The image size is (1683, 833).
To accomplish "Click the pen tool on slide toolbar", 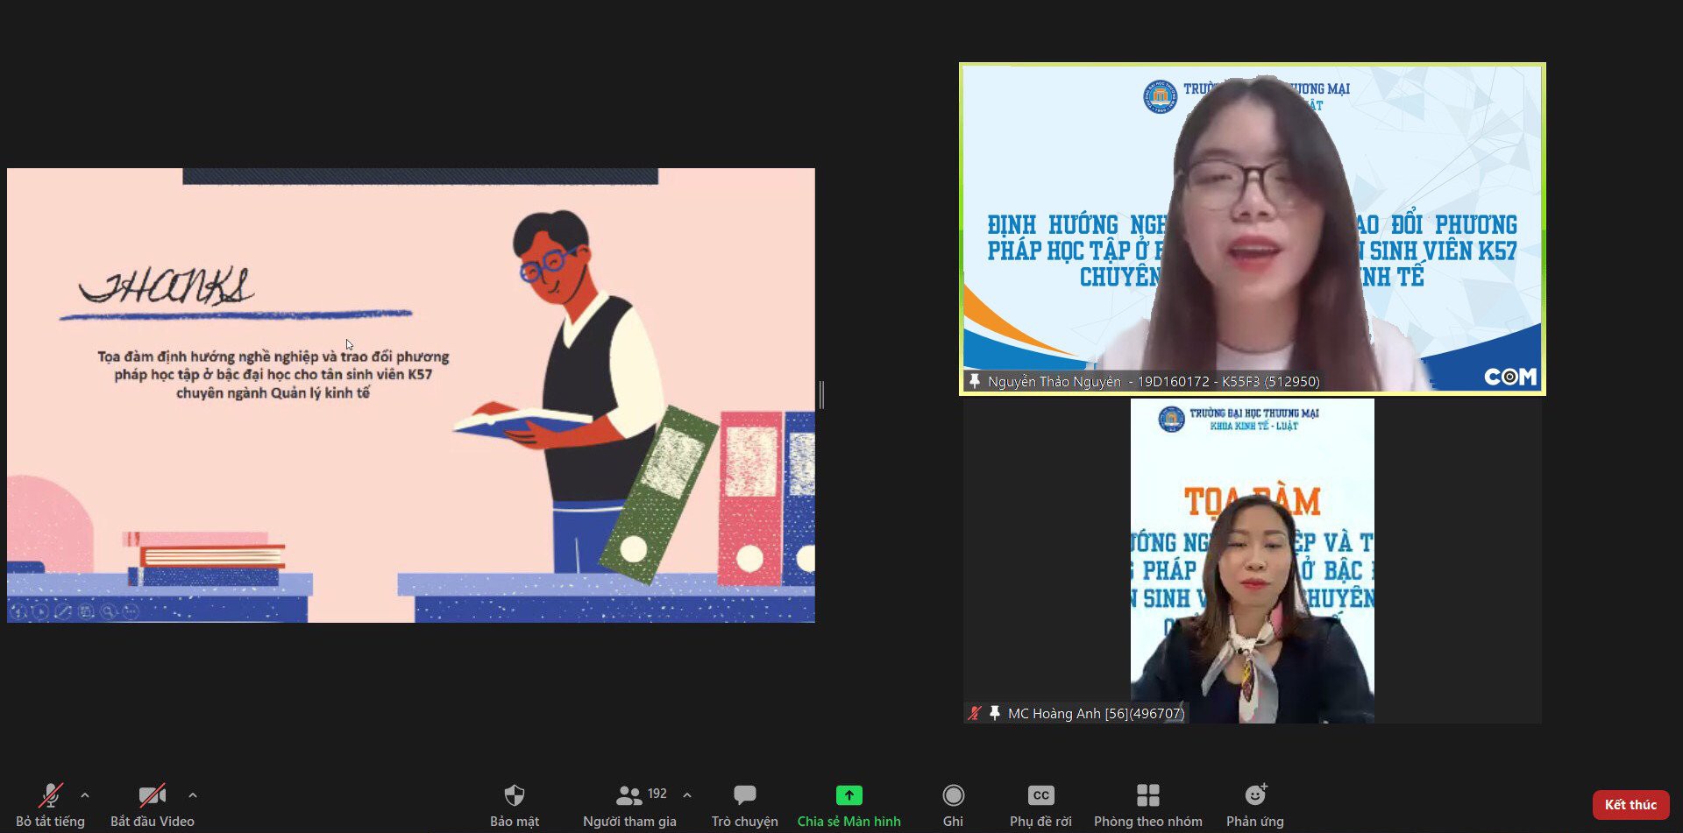I will click(x=63, y=611).
